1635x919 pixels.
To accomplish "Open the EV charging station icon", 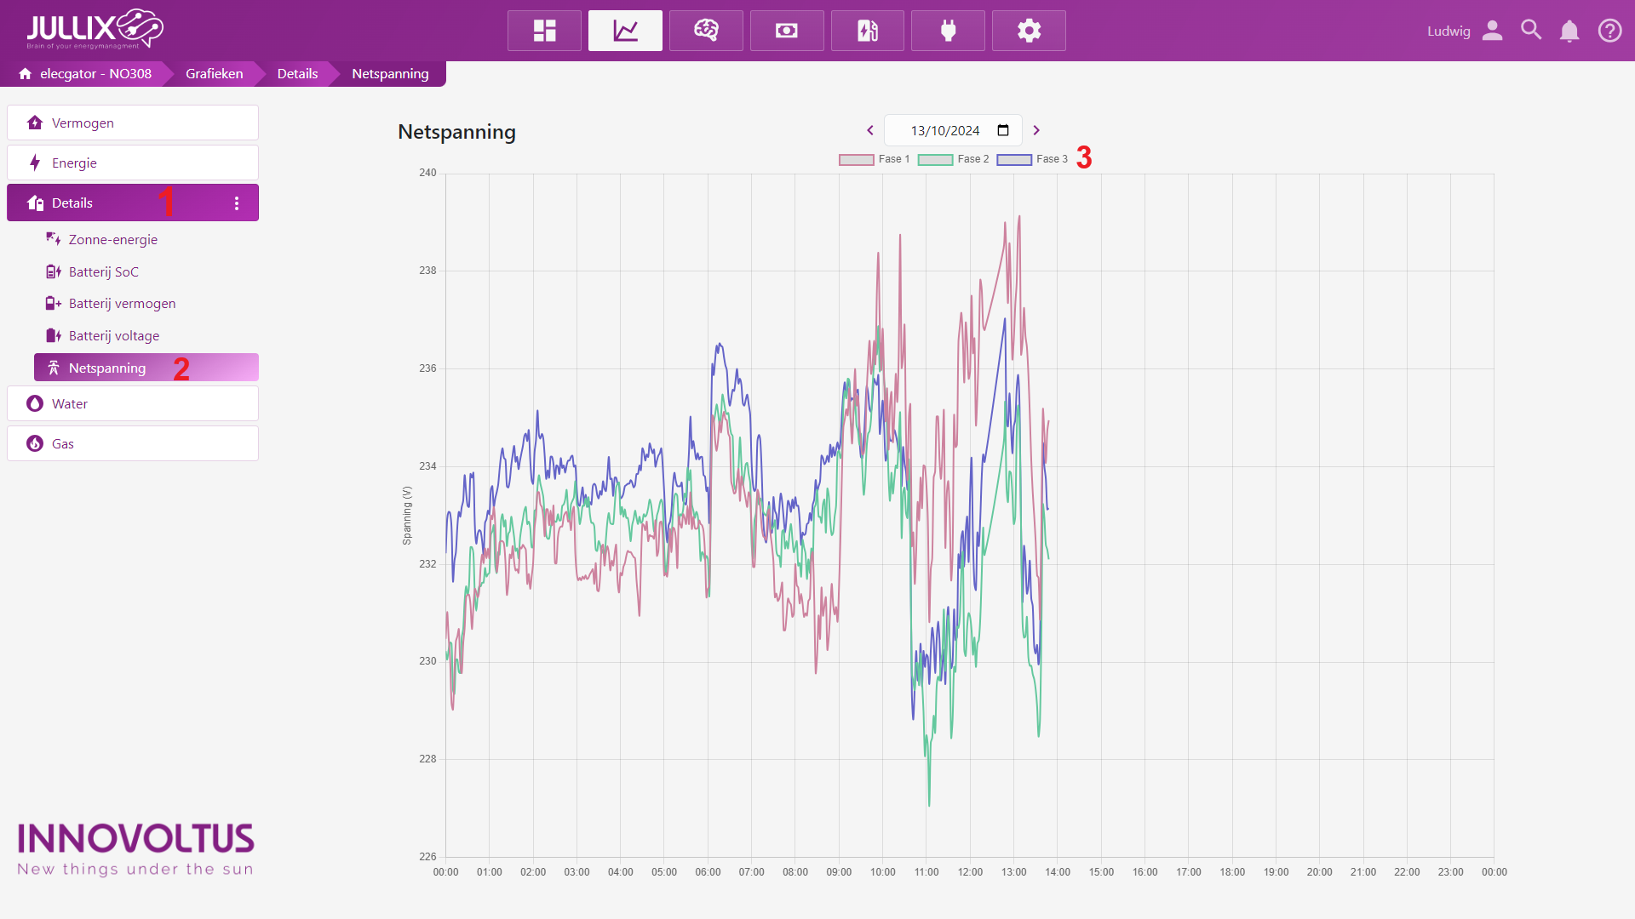I will (x=867, y=31).
